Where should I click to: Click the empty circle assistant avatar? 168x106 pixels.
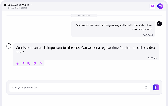coord(9,46)
